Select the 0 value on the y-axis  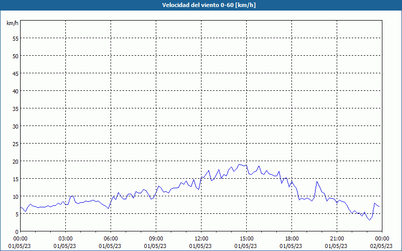pos(17,231)
